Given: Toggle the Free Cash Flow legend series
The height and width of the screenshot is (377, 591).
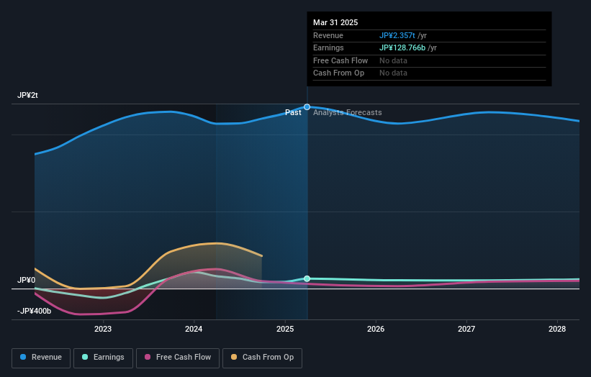Looking at the screenshot, I should [178, 358].
